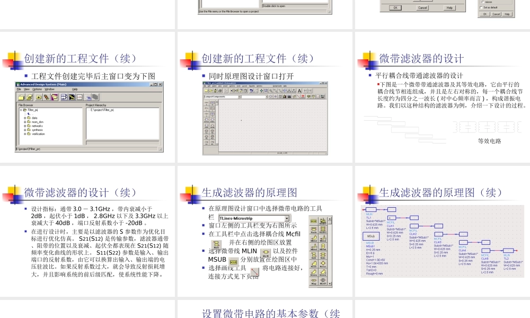530x318 pixels.
Task: Click the microstrip palette scrollbar up arrow
Action: pos(330,219)
